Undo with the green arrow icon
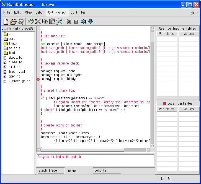 pos(31,22)
